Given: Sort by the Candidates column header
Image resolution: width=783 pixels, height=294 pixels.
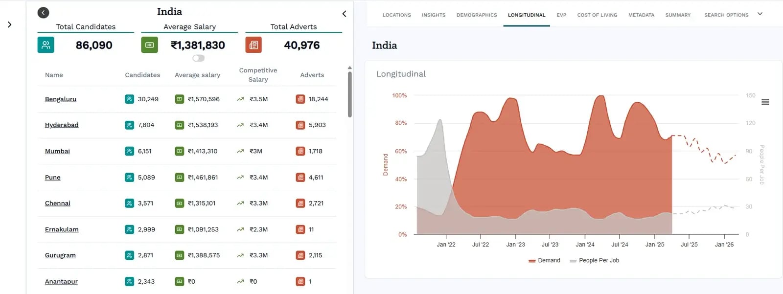Looking at the screenshot, I should (142, 75).
